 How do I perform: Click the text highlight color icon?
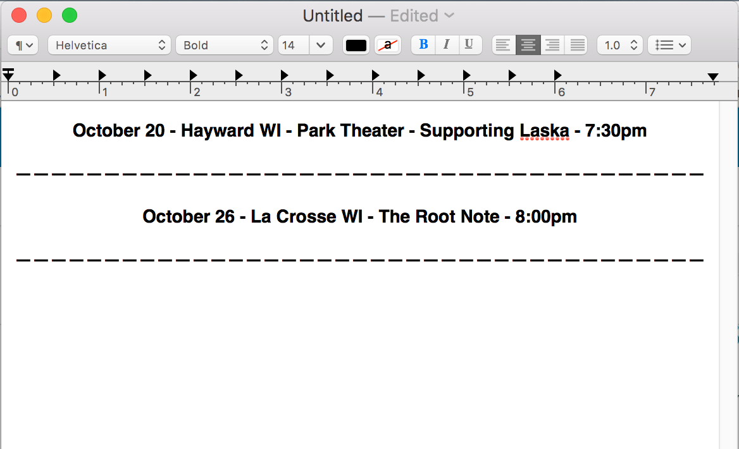388,45
